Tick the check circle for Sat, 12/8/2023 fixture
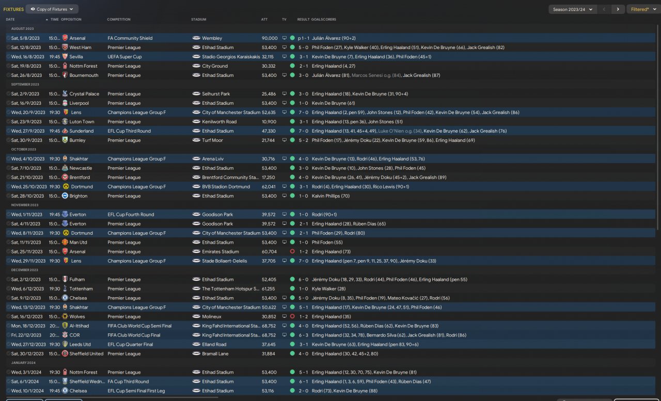This screenshot has width=661, height=401. point(8,47)
